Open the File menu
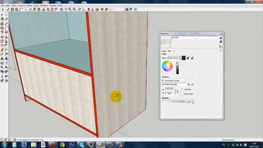The width and height of the screenshot is (263, 148). 2,5
